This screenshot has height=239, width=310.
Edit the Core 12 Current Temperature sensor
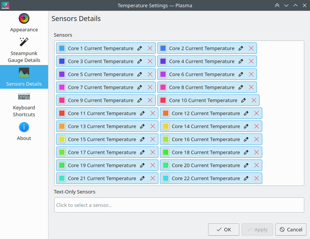coord(246,114)
